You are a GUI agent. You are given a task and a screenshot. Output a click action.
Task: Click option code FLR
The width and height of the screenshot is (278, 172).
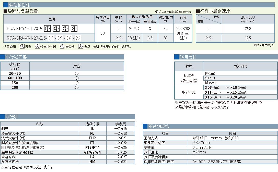92,138
